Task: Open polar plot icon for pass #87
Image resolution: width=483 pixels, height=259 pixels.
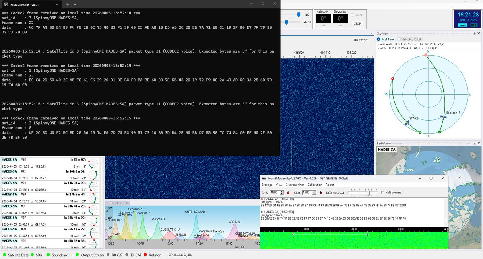Action: [x=93, y=221]
